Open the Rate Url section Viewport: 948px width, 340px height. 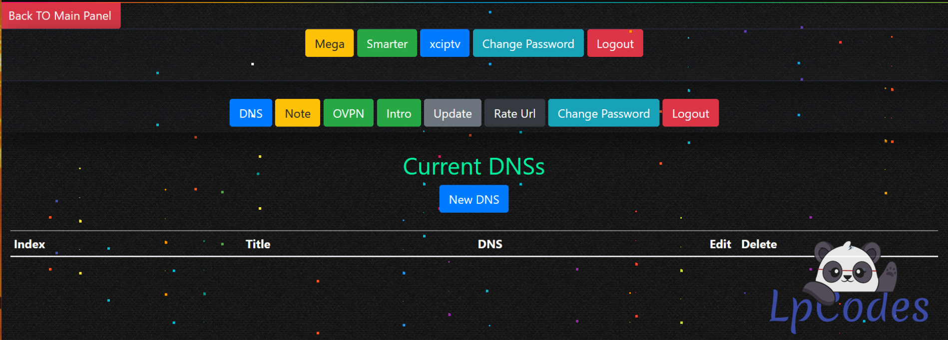514,113
